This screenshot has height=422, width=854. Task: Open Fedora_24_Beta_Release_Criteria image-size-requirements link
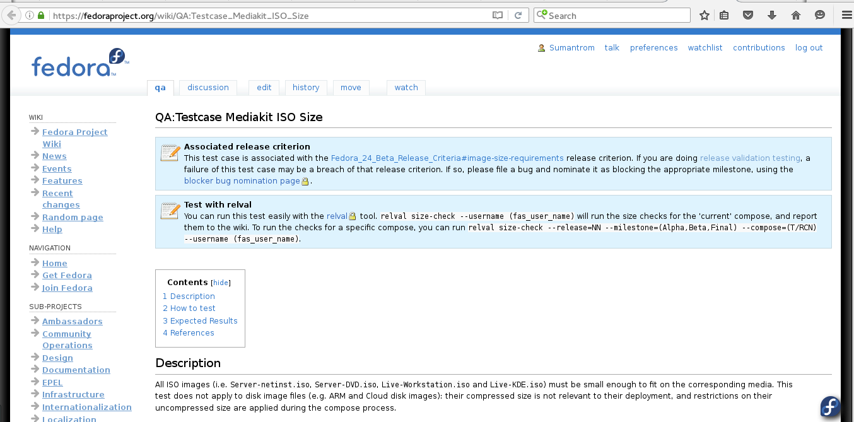pyautogui.click(x=447, y=158)
